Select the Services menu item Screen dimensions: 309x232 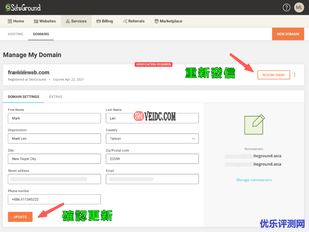pyautogui.click(x=76, y=21)
